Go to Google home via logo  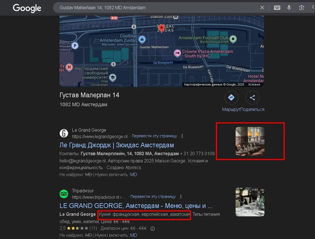coord(27,8)
